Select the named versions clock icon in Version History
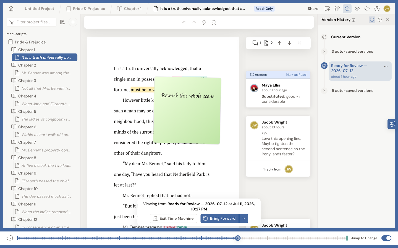The height and width of the screenshot is (248, 398). click(380, 20)
